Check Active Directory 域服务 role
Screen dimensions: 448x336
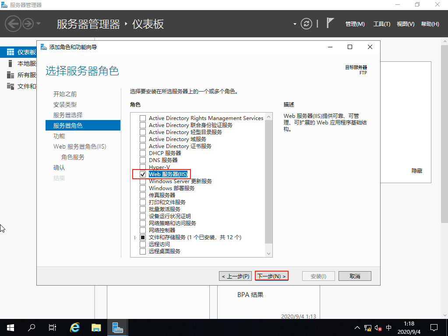143,139
